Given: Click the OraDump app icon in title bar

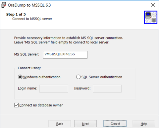Looking at the screenshot, I should pyautogui.click(x=4, y=5).
